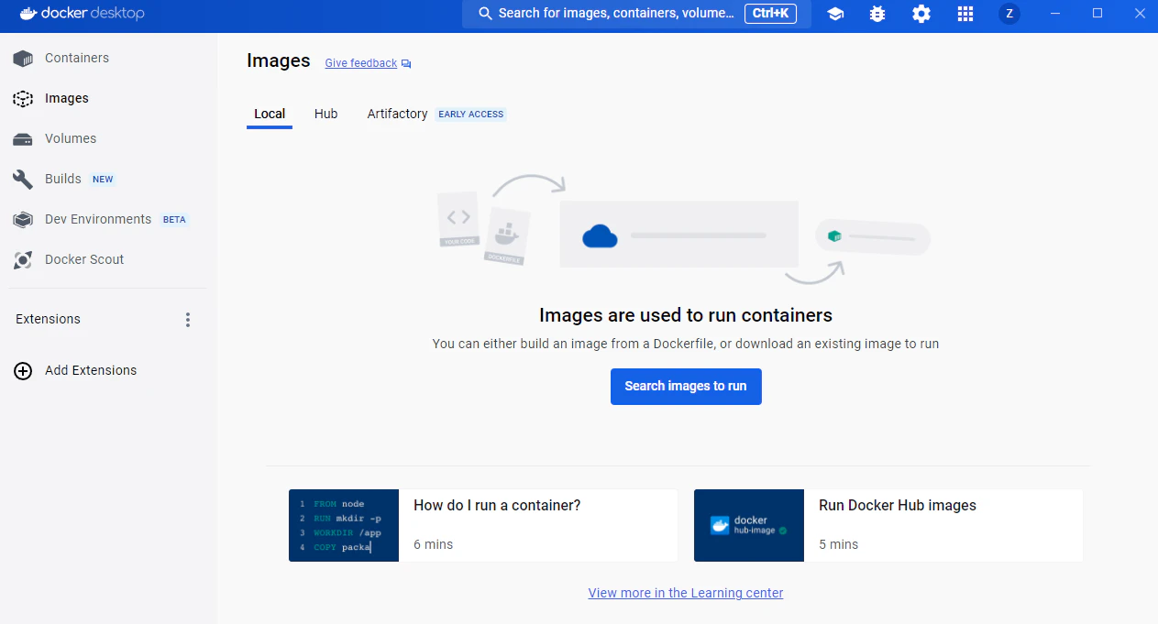This screenshot has width=1158, height=624.
Task: Click the NEW badge beside Builds
Action: 103,179
